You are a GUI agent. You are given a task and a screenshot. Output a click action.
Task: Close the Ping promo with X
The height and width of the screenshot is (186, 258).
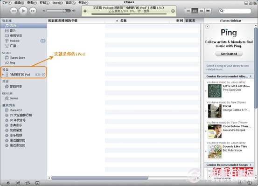point(208,27)
